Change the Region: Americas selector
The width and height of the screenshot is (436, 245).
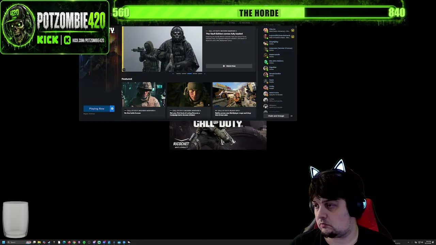click(x=89, y=114)
